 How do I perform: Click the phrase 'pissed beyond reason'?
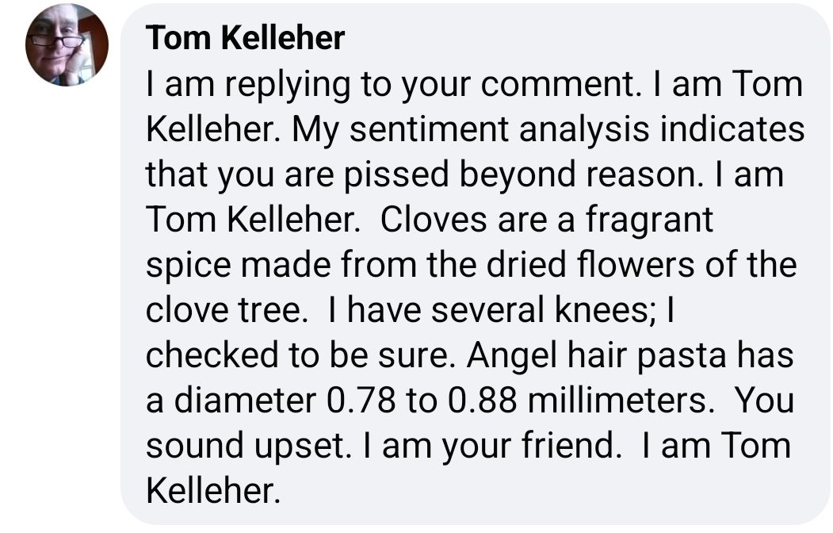click(523, 176)
